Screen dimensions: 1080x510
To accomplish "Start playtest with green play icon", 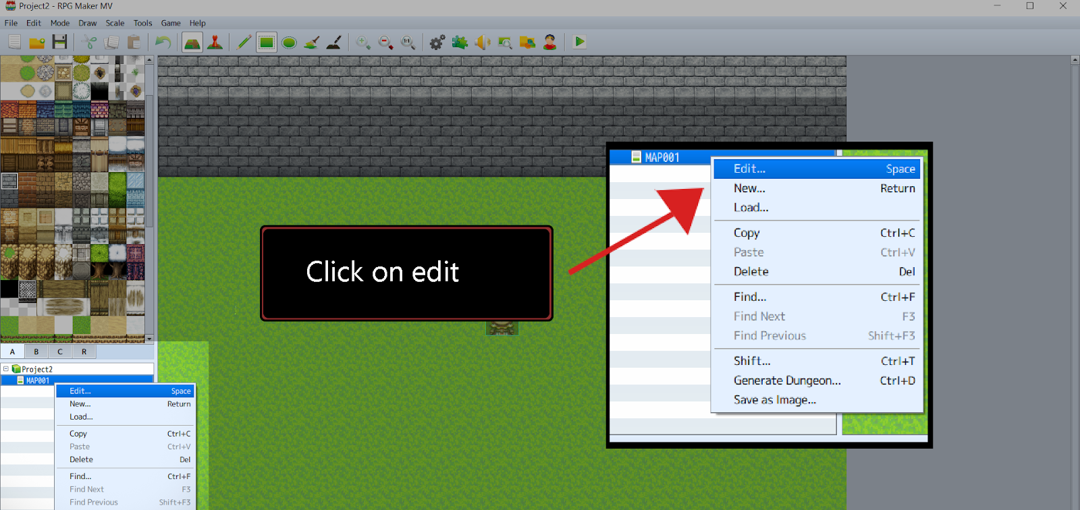I will pyautogui.click(x=579, y=42).
